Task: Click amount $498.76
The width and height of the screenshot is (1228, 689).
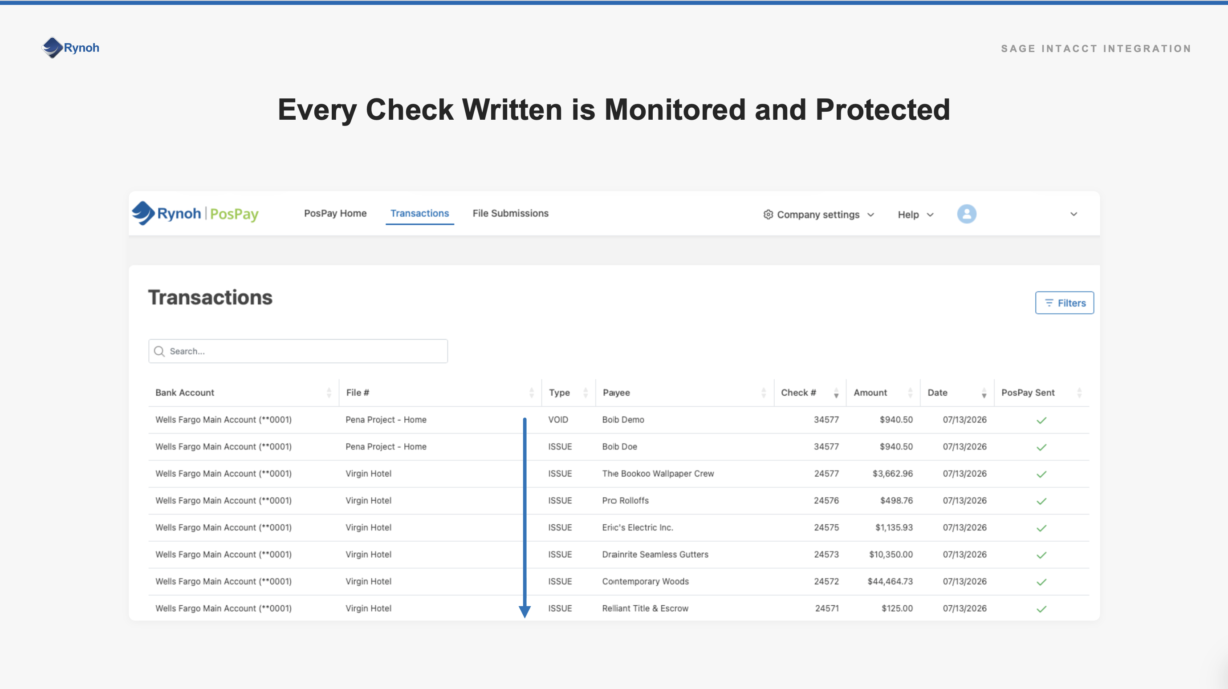Action: click(x=896, y=500)
